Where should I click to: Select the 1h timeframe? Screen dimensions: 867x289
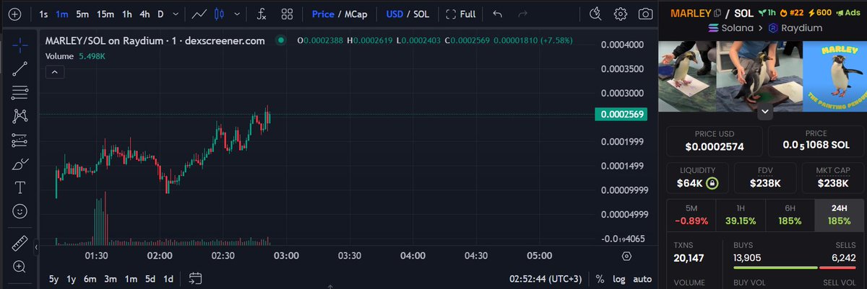pos(126,14)
